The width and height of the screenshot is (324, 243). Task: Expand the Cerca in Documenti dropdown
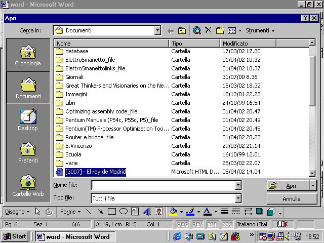click(157, 30)
